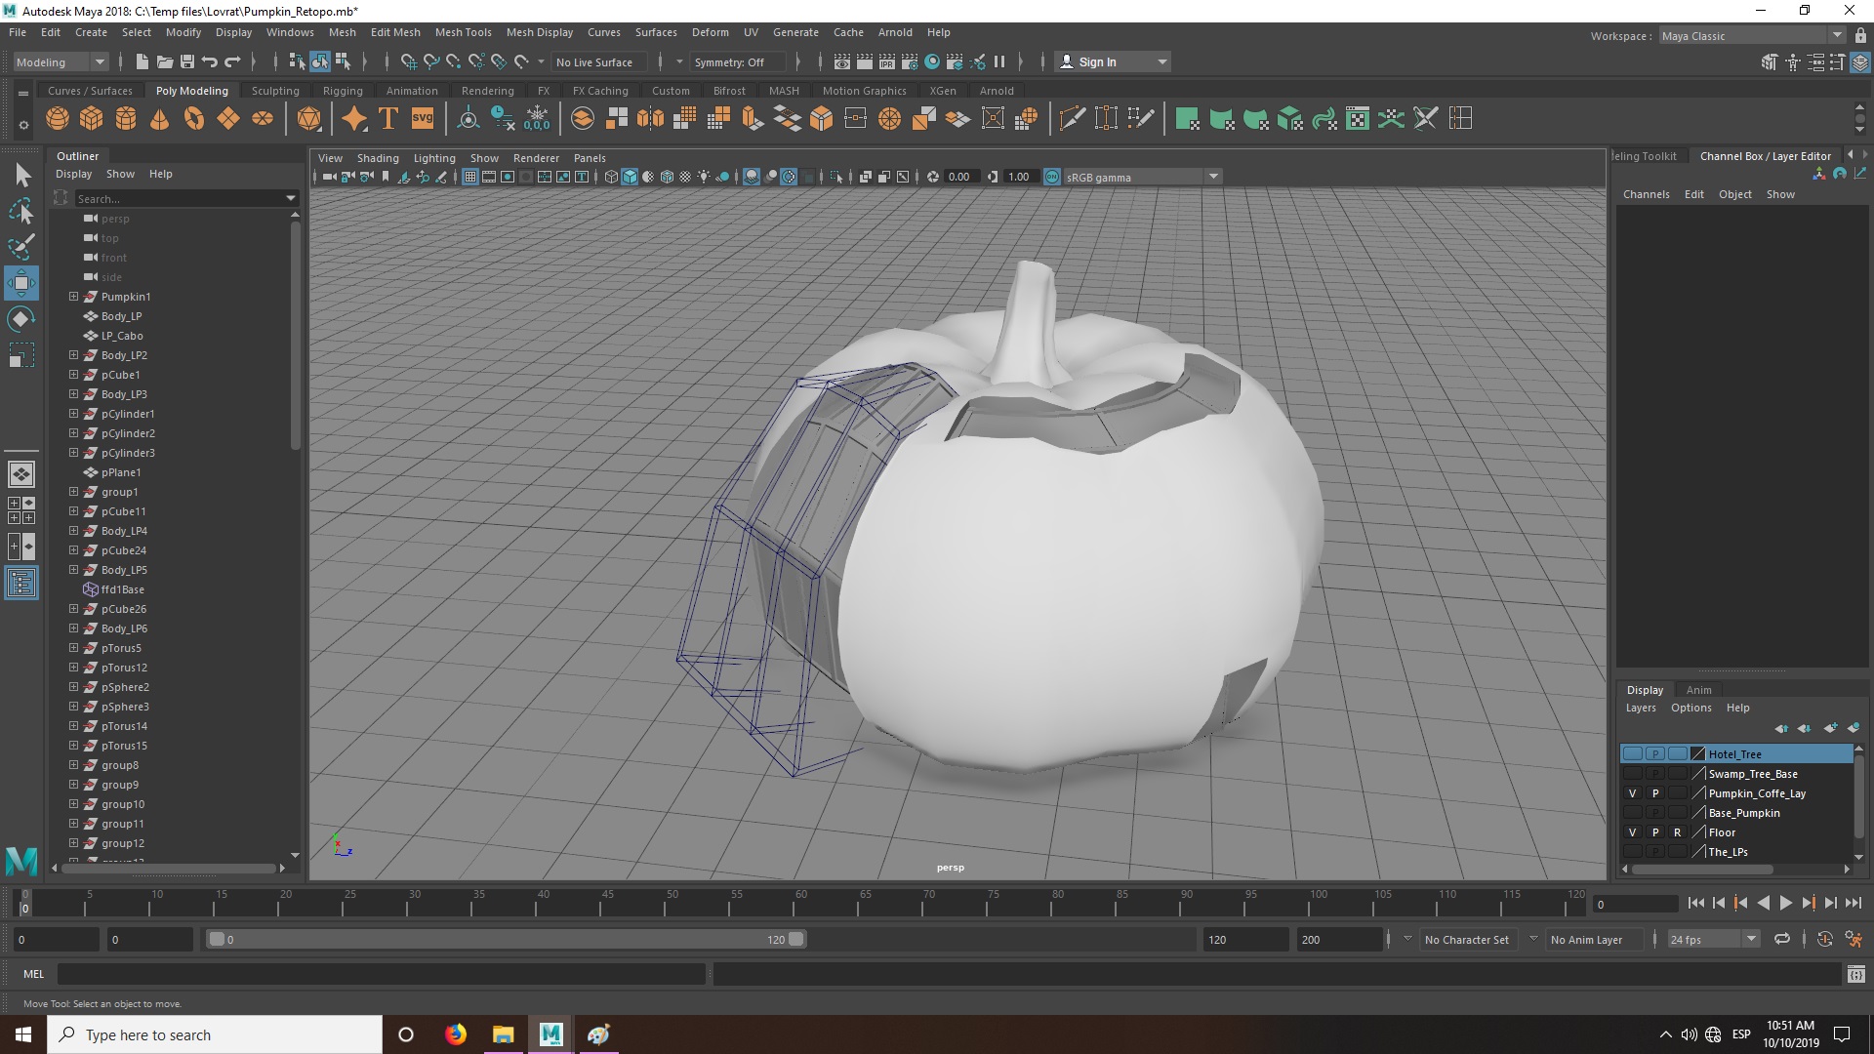Open the sRGB gamma view transform dropdown
Image resolution: width=1874 pixels, height=1054 pixels.
tap(1213, 177)
